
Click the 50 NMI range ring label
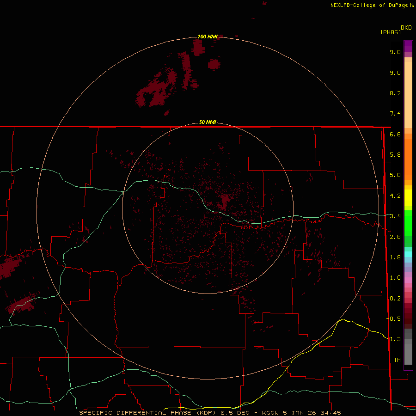tap(208, 122)
